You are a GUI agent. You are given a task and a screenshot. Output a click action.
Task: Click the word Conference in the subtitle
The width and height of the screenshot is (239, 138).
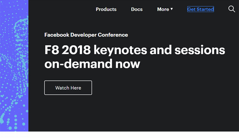tap(113, 35)
